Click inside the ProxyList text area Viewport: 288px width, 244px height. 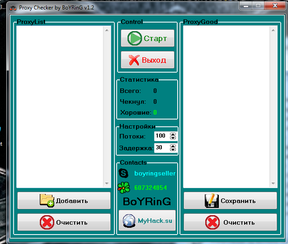60,106
